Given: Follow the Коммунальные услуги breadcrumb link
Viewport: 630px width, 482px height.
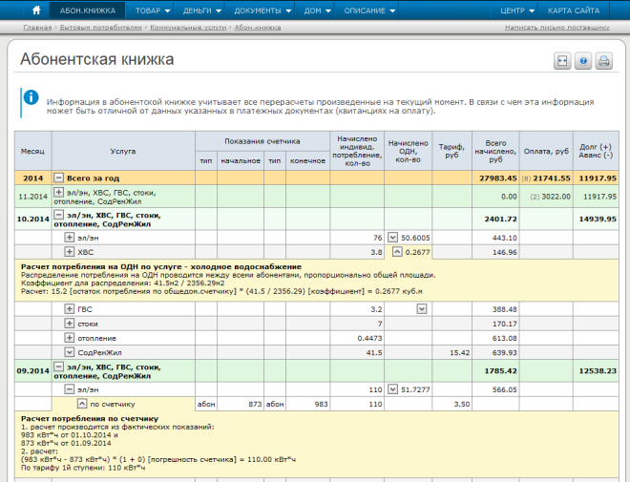Looking at the screenshot, I should pyautogui.click(x=188, y=28).
